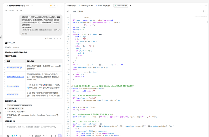Image resolution: width=209 pixels, height=137 pixels.
Task: Collapse the fold arrow at line 186
Action: point(70,98)
